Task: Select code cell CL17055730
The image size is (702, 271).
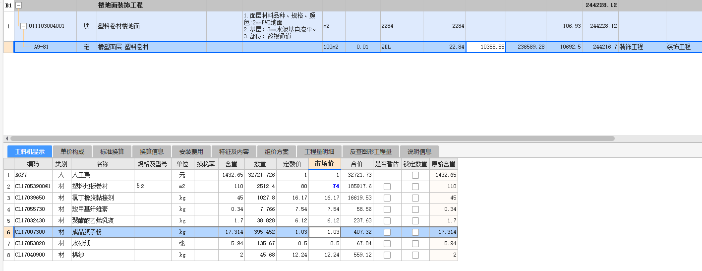Action: click(33, 209)
